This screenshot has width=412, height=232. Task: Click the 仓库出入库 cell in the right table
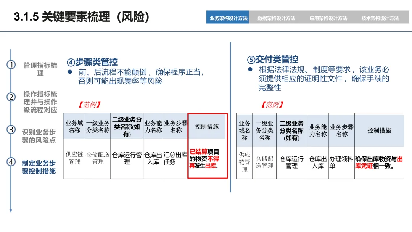(x=318, y=163)
